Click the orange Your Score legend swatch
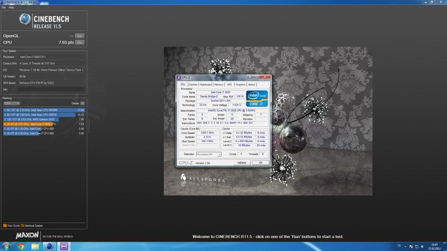 point(5,226)
